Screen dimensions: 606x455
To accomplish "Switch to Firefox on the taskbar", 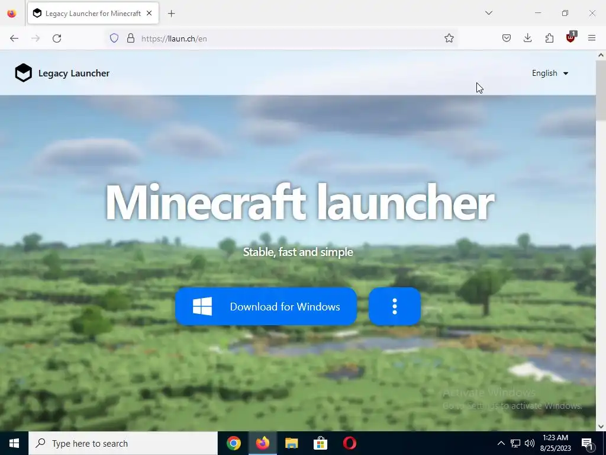I will click(x=262, y=443).
